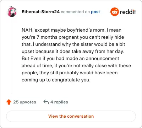Click the curved reply arrow icon
This screenshot has width=142, height=128.
tap(46, 102)
